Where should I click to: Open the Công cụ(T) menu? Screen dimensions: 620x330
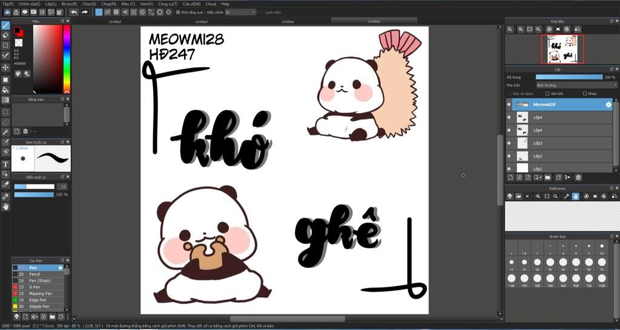[x=168, y=4]
